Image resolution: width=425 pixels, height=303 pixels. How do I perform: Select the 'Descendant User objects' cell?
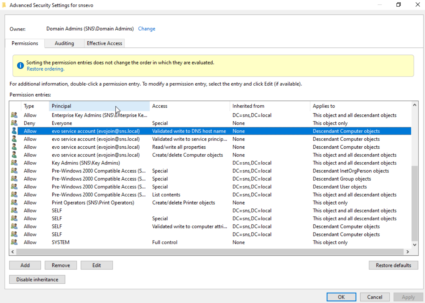tap(340, 187)
